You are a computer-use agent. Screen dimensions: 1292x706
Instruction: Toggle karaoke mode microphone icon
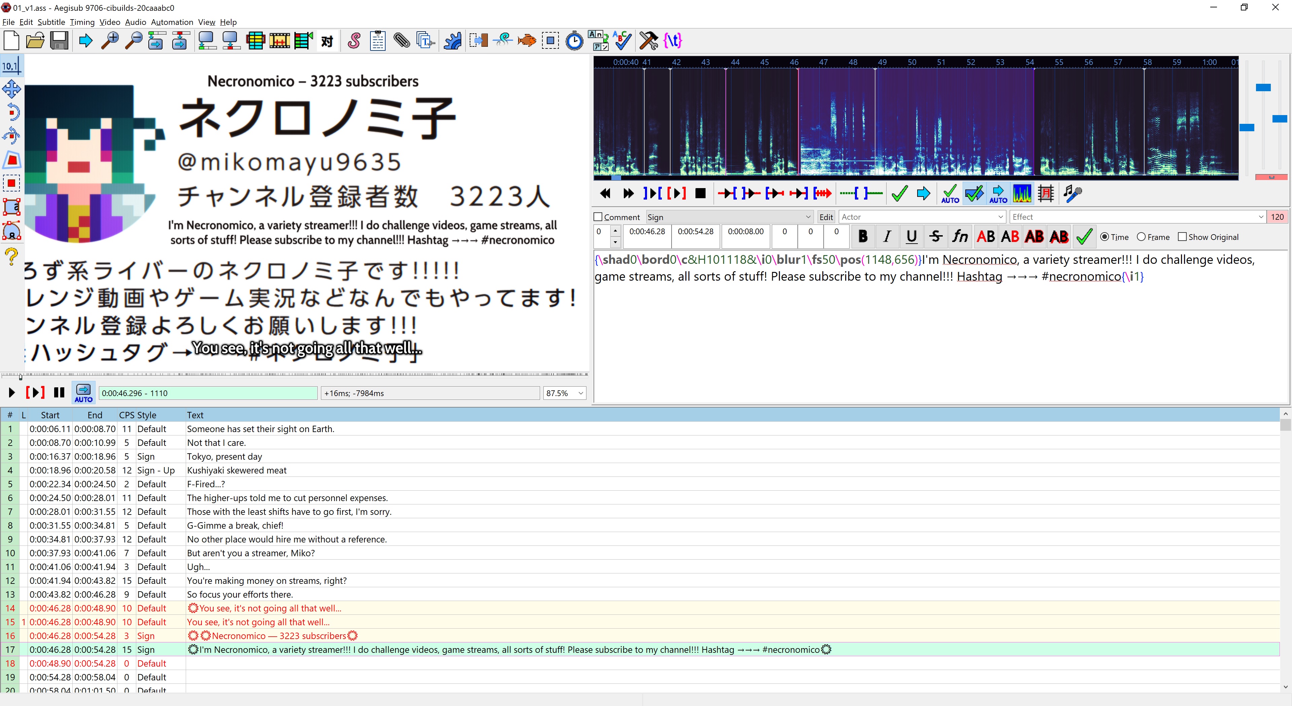(x=1073, y=193)
